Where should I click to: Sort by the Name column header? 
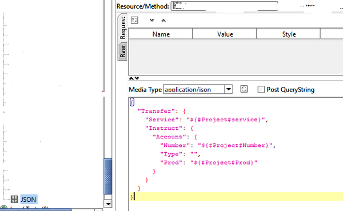(x=161, y=34)
